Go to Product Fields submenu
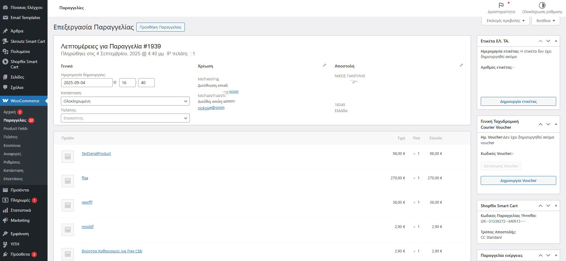 15,128
